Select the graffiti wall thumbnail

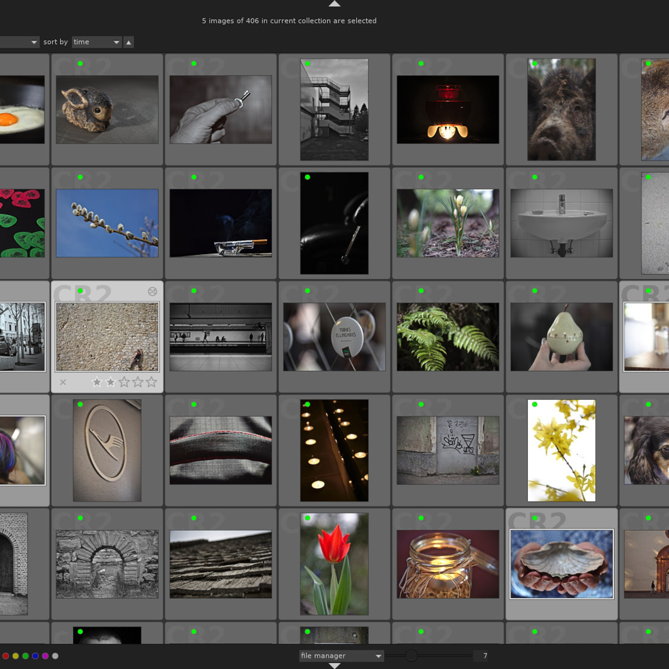[x=448, y=450]
